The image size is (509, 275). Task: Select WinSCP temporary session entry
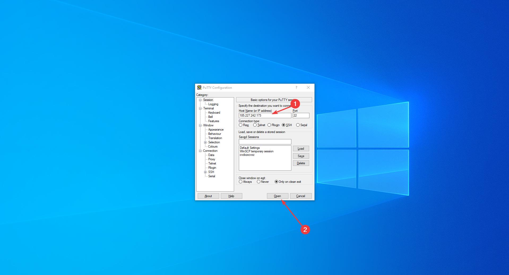pyautogui.click(x=257, y=151)
